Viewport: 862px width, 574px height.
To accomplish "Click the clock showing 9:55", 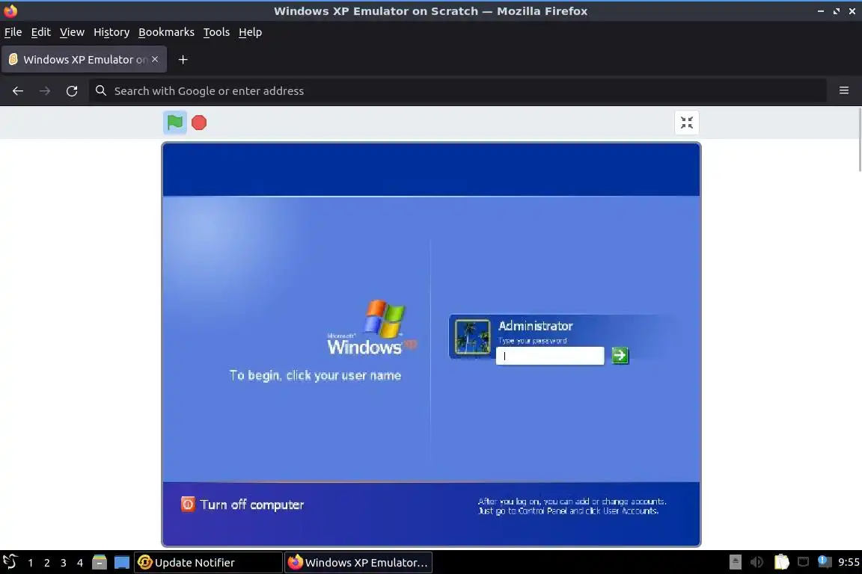I will (849, 562).
